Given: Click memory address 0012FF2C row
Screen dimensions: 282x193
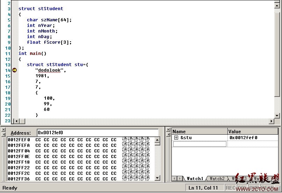Looking at the screenshot, I should [x=79, y=173].
